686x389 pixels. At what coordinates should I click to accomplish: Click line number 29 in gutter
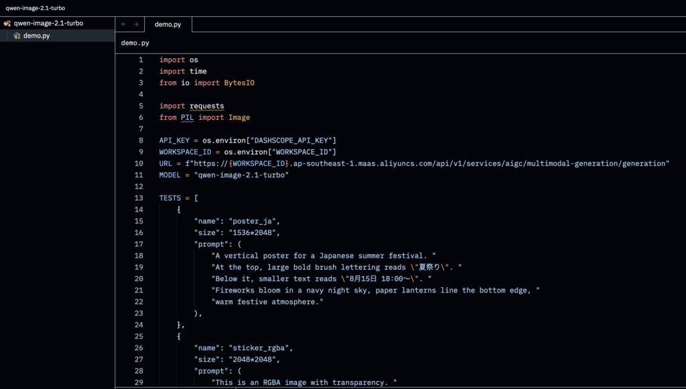point(139,382)
